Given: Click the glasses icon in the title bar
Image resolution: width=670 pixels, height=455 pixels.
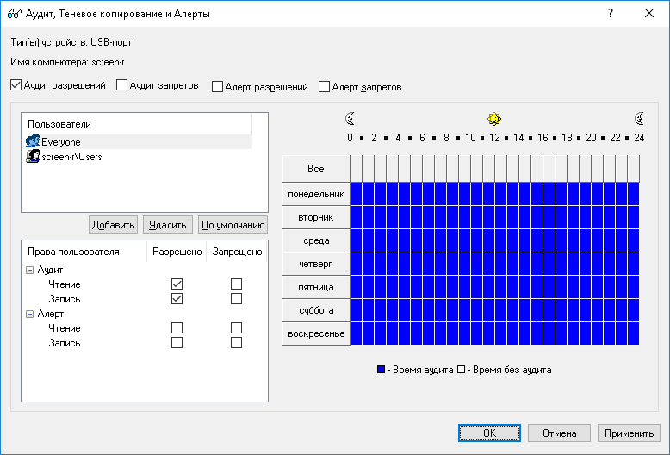Looking at the screenshot, I should pyautogui.click(x=13, y=14).
